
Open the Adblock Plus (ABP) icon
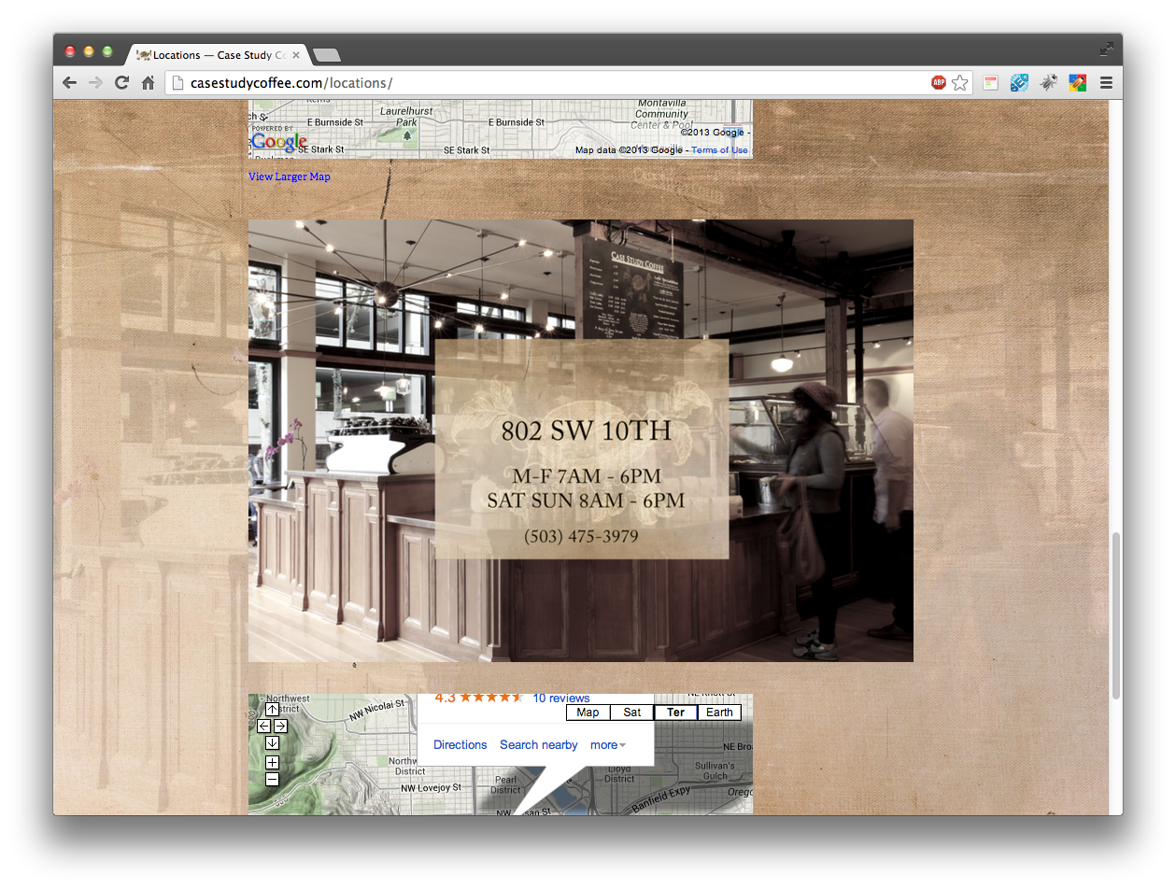pyautogui.click(x=939, y=83)
